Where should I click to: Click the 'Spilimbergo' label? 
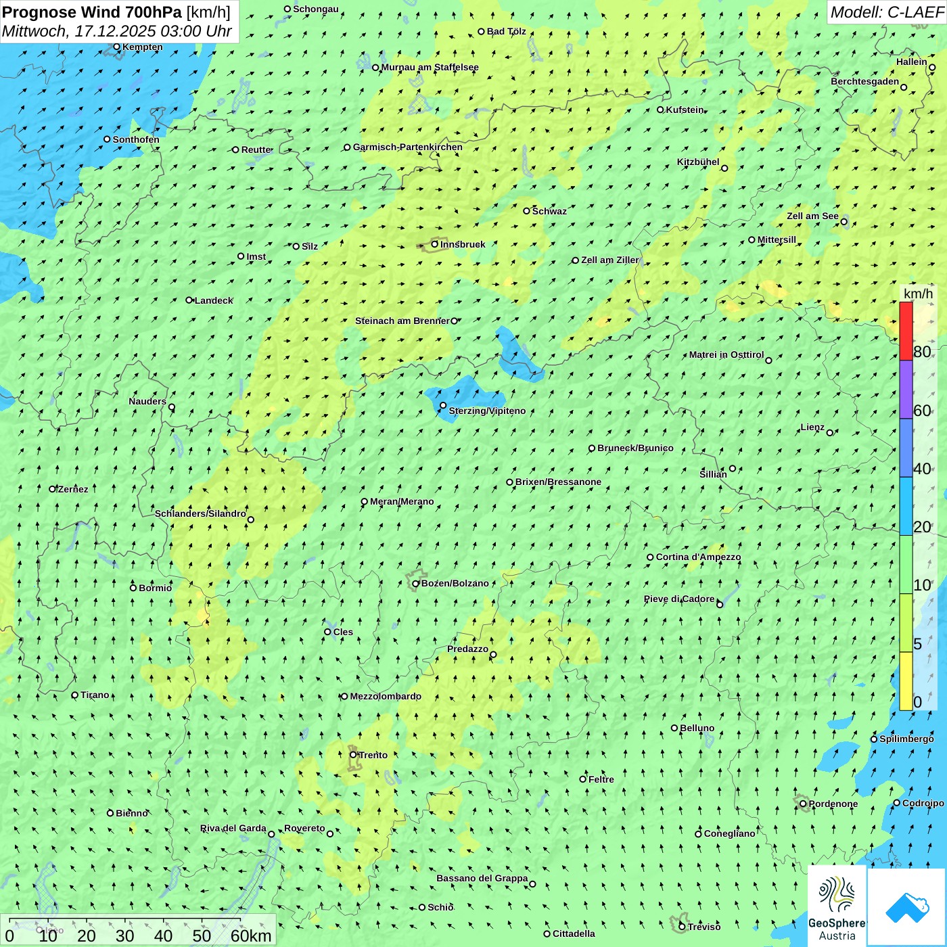click(906, 739)
